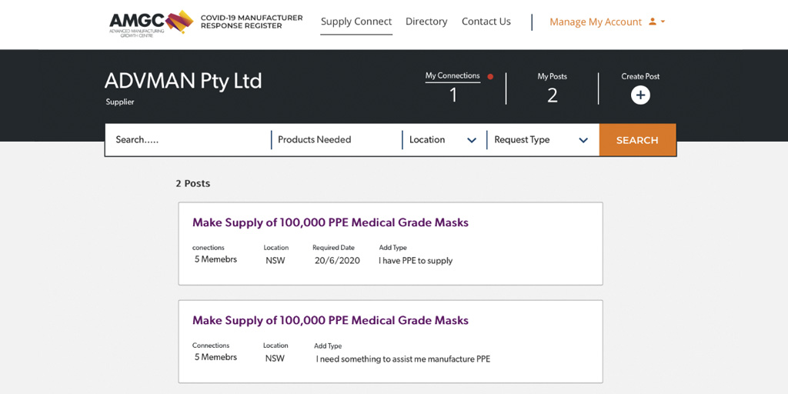Click the AMGC logo

151,23
